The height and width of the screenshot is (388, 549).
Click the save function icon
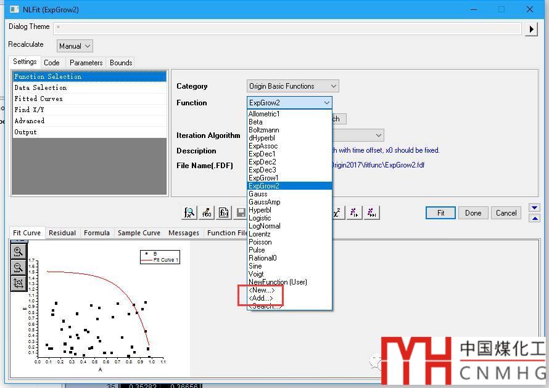[241, 212]
